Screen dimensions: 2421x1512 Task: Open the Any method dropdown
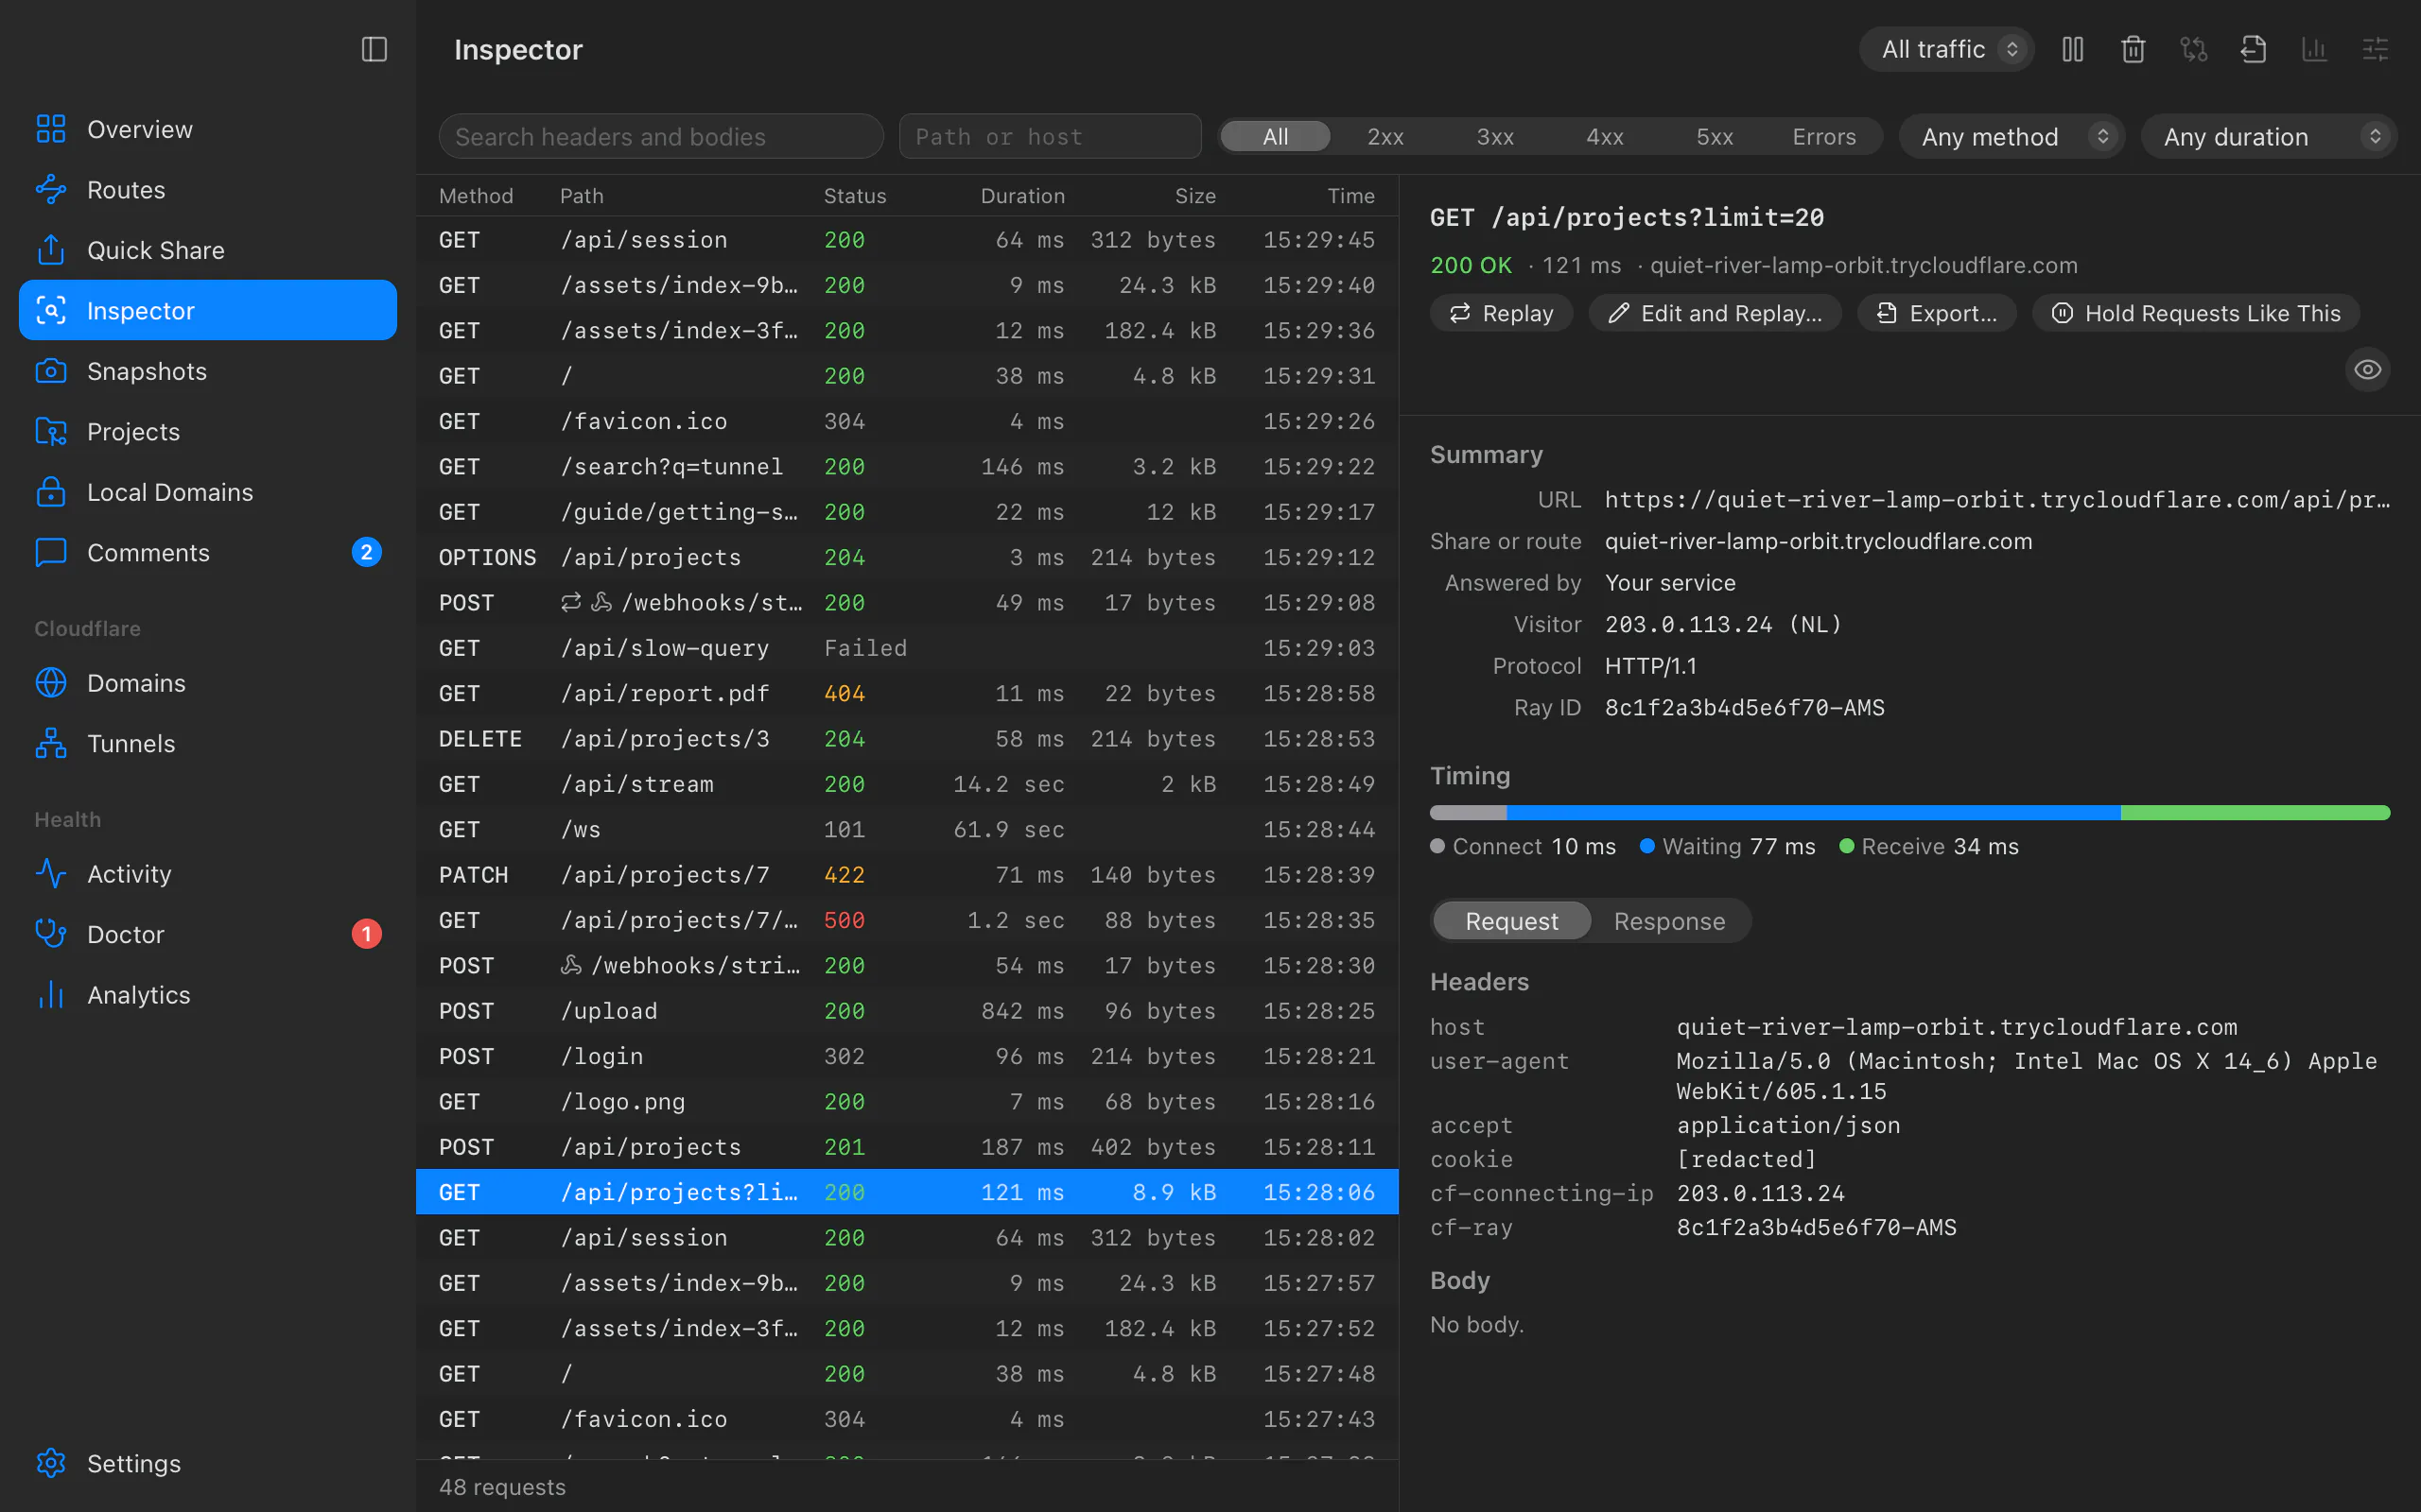[2012, 136]
